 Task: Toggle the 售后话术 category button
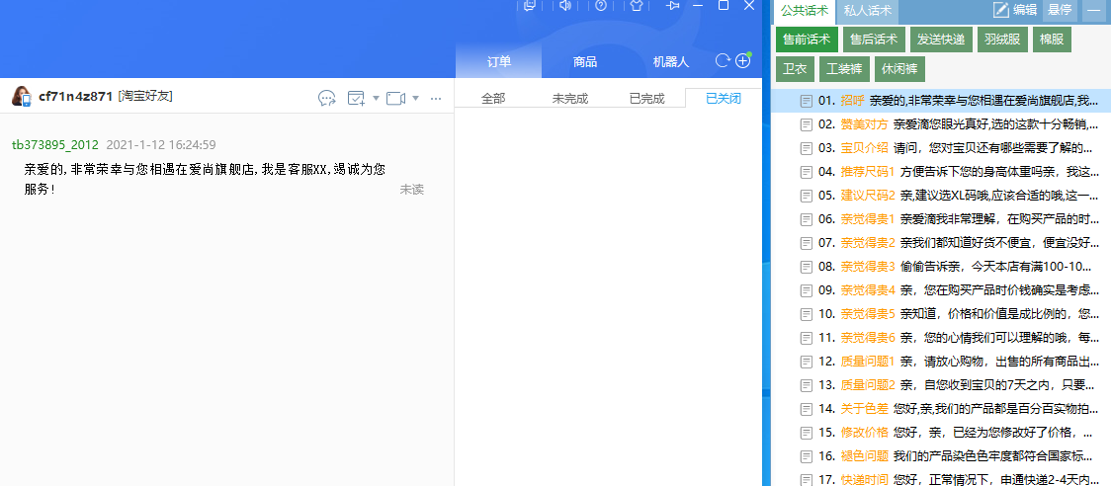point(874,40)
